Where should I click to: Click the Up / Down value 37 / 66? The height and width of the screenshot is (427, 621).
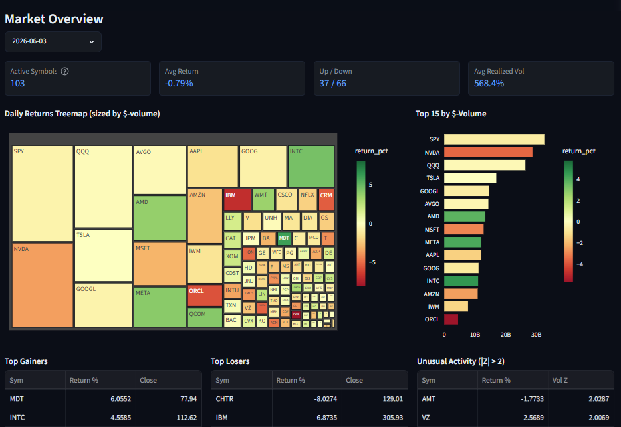click(332, 84)
